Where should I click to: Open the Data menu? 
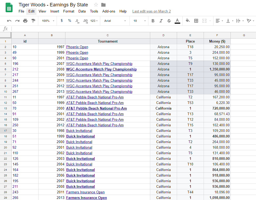(82, 11)
